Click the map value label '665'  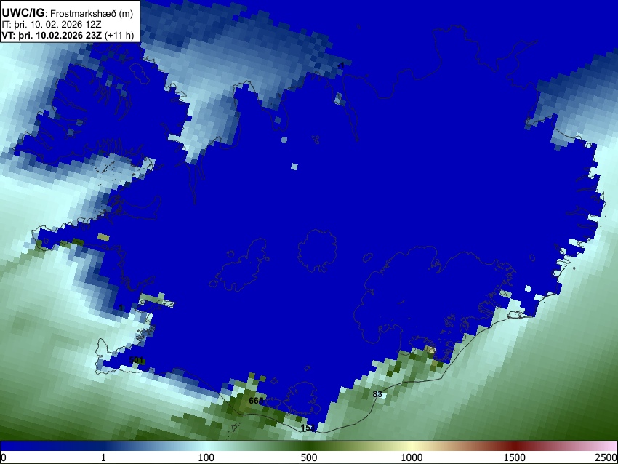tap(256, 401)
